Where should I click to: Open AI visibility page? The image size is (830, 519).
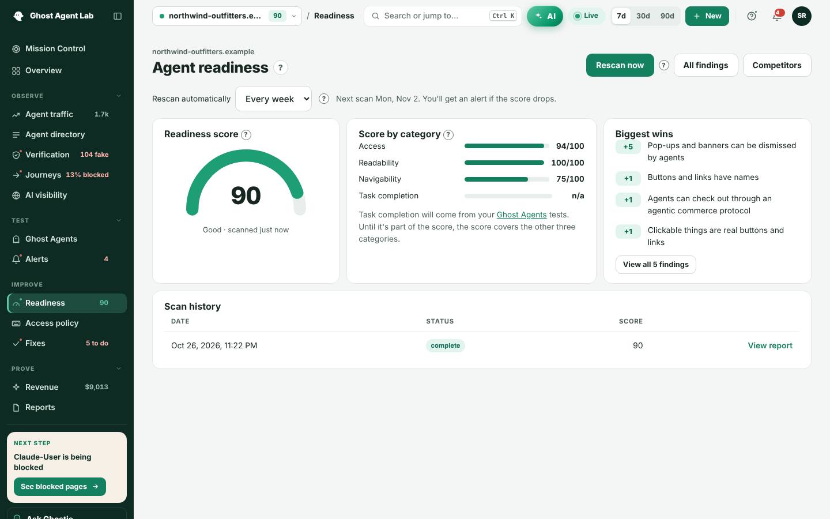(x=67, y=195)
